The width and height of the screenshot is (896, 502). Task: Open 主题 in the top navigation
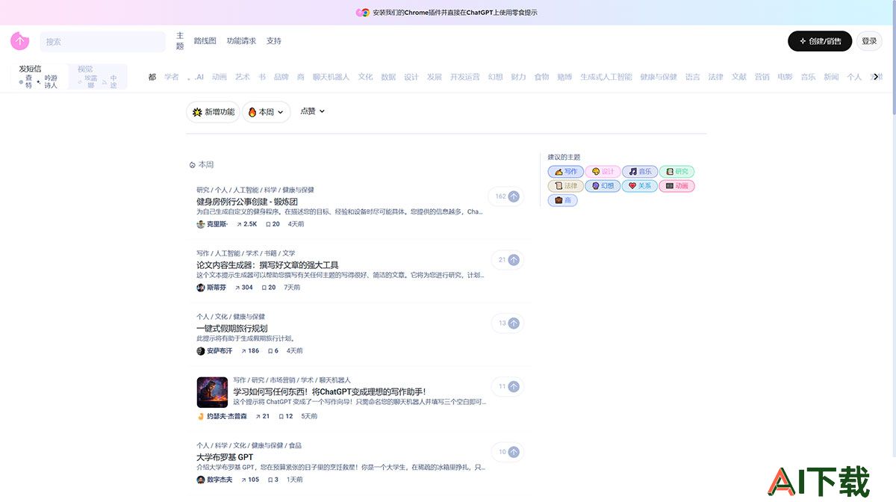click(180, 41)
